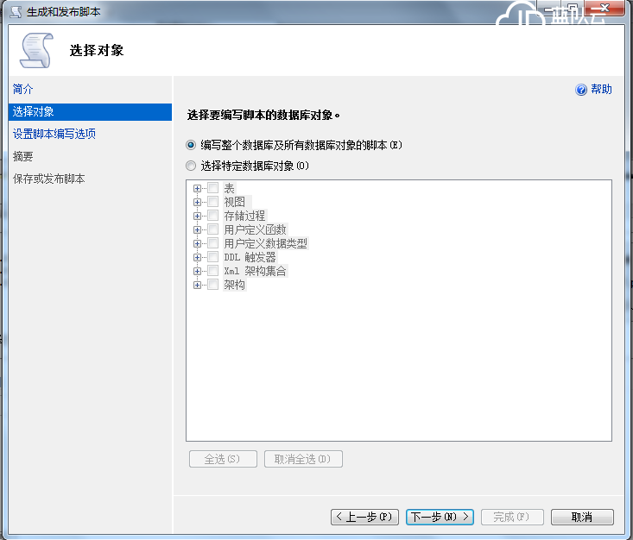The width and height of the screenshot is (633, 540).
Task: Expand the 用户定义函数 tree node
Action: coord(198,229)
